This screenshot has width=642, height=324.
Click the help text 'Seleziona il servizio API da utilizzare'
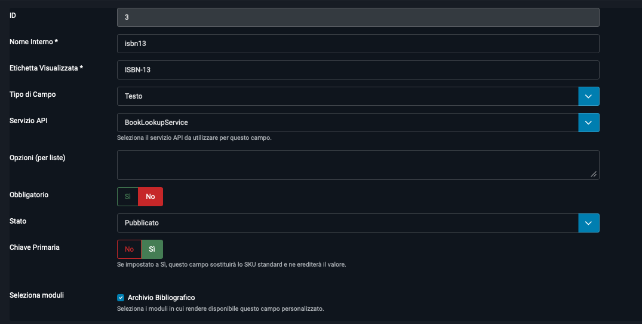point(194,137)
